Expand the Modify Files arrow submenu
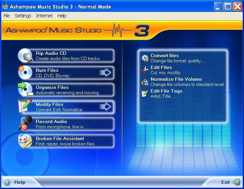This screenshot has height=189, width=244. pyautogui.click(x=105, y=107)
